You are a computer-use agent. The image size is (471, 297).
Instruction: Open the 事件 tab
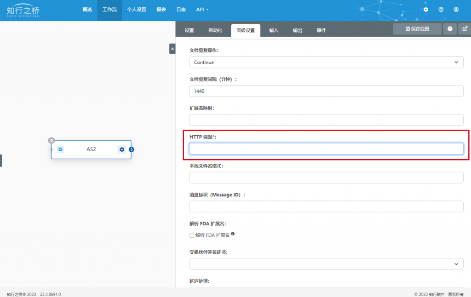321,30
